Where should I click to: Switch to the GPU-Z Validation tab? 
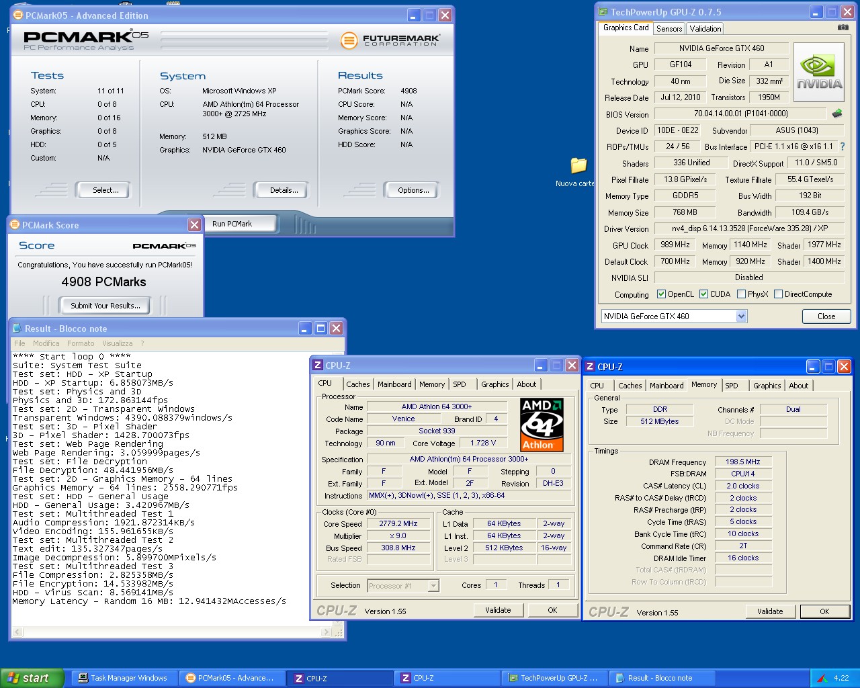point(705,29)
